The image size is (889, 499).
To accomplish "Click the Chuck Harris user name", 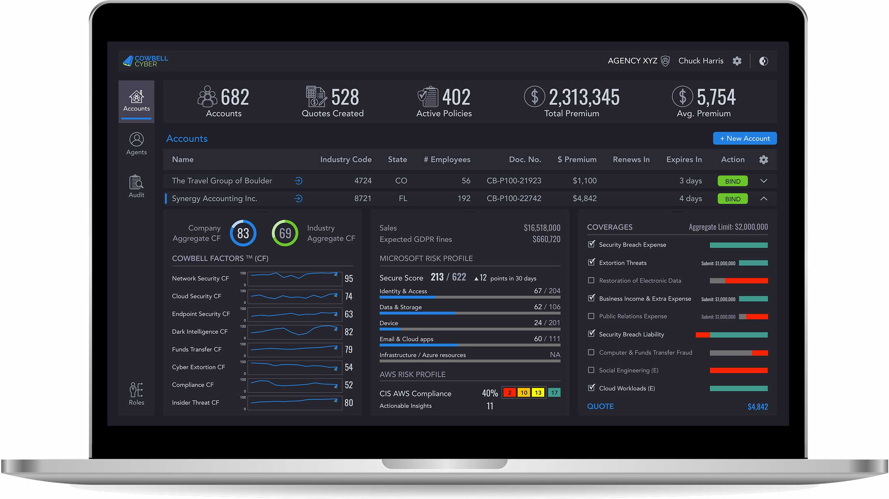I will coord(701,61).
